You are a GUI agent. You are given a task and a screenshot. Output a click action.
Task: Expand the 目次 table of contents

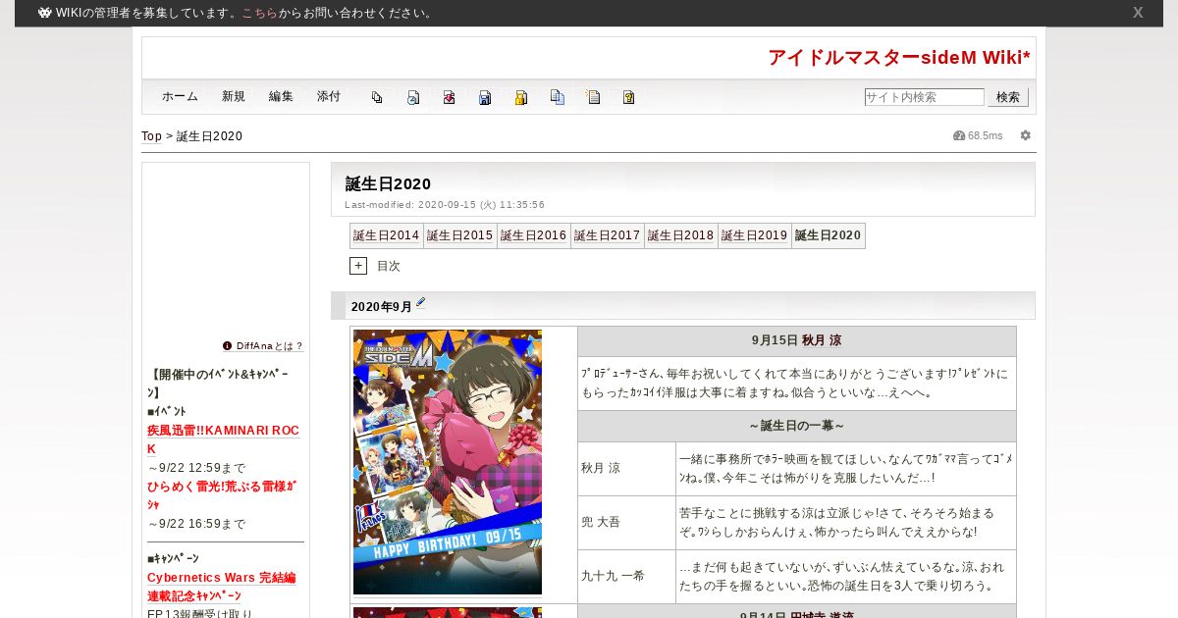pyautogui.click(x=358, y=266)
